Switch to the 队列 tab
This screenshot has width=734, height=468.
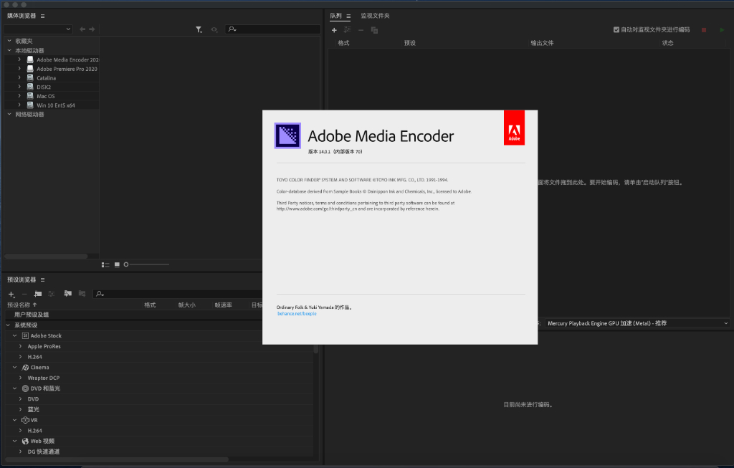[335, 16]
